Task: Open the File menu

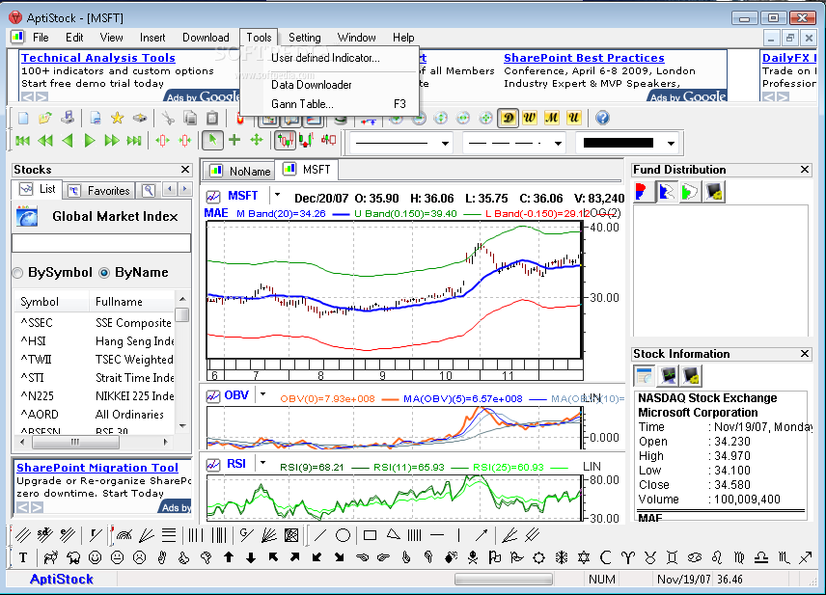Action: 41,38
